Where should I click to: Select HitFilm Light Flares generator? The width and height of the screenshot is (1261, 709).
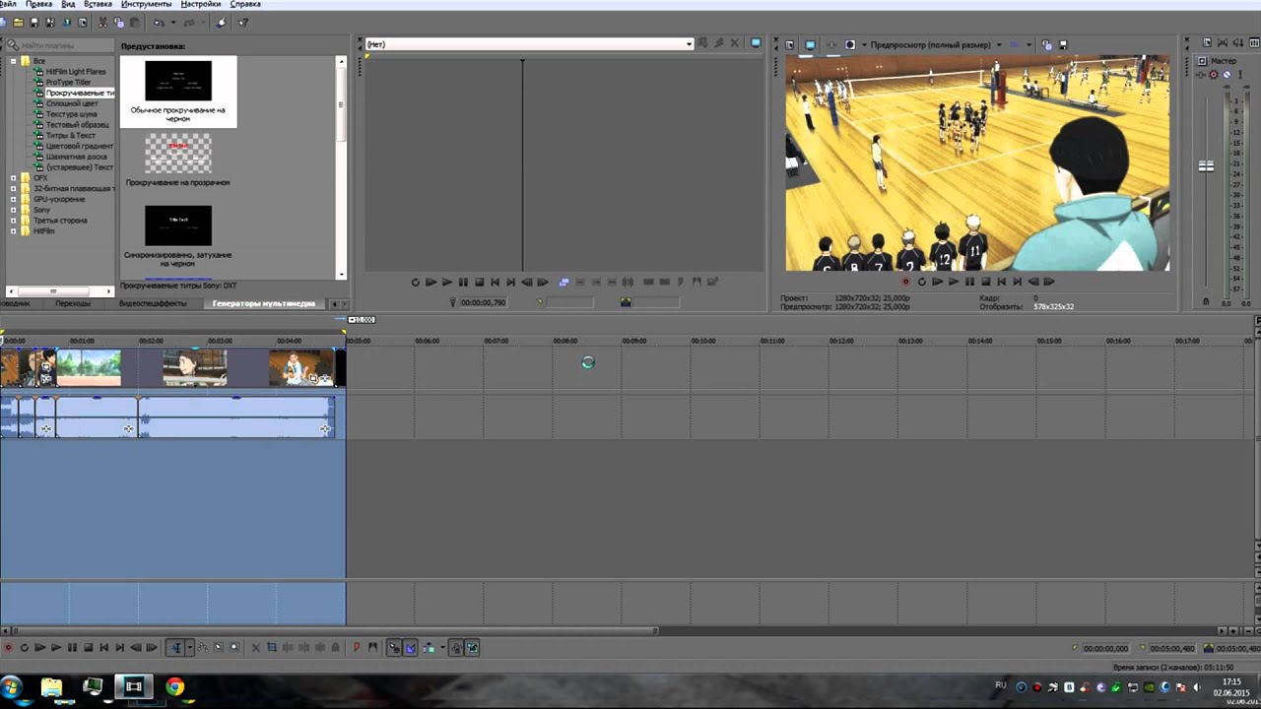76,72
